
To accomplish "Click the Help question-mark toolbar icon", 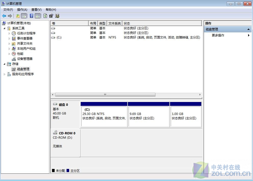I will point(31,16).
